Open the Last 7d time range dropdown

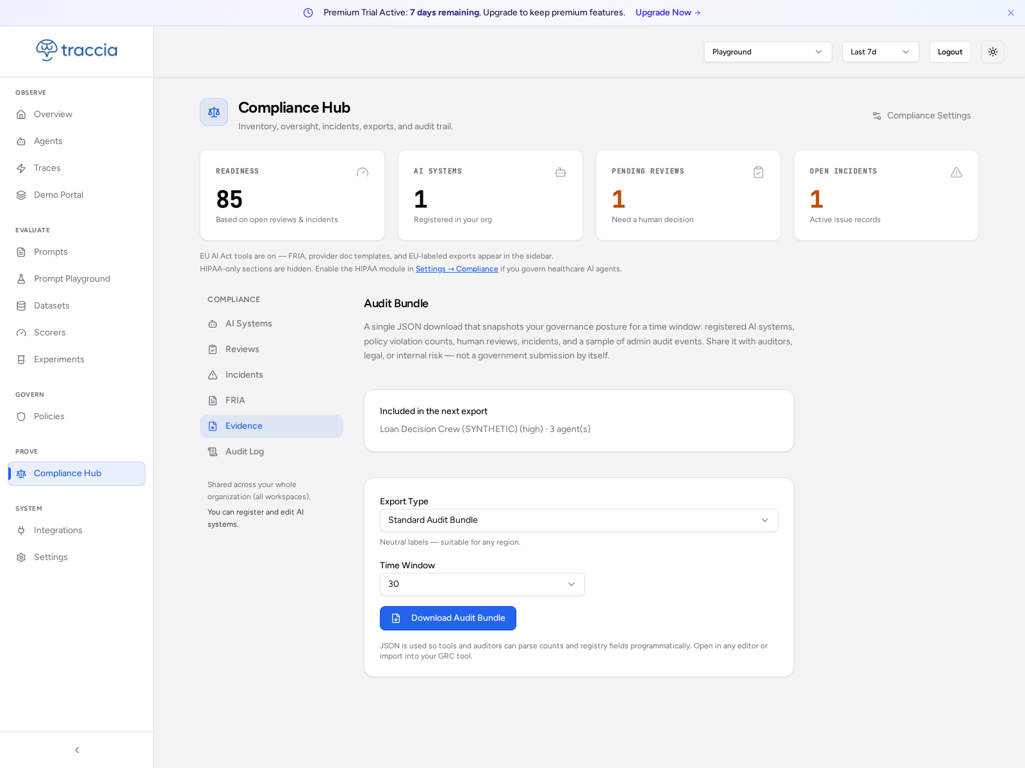(x=880, y=52)
